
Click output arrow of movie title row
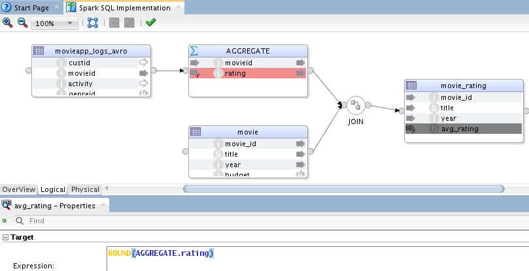(x=301, y=154)
